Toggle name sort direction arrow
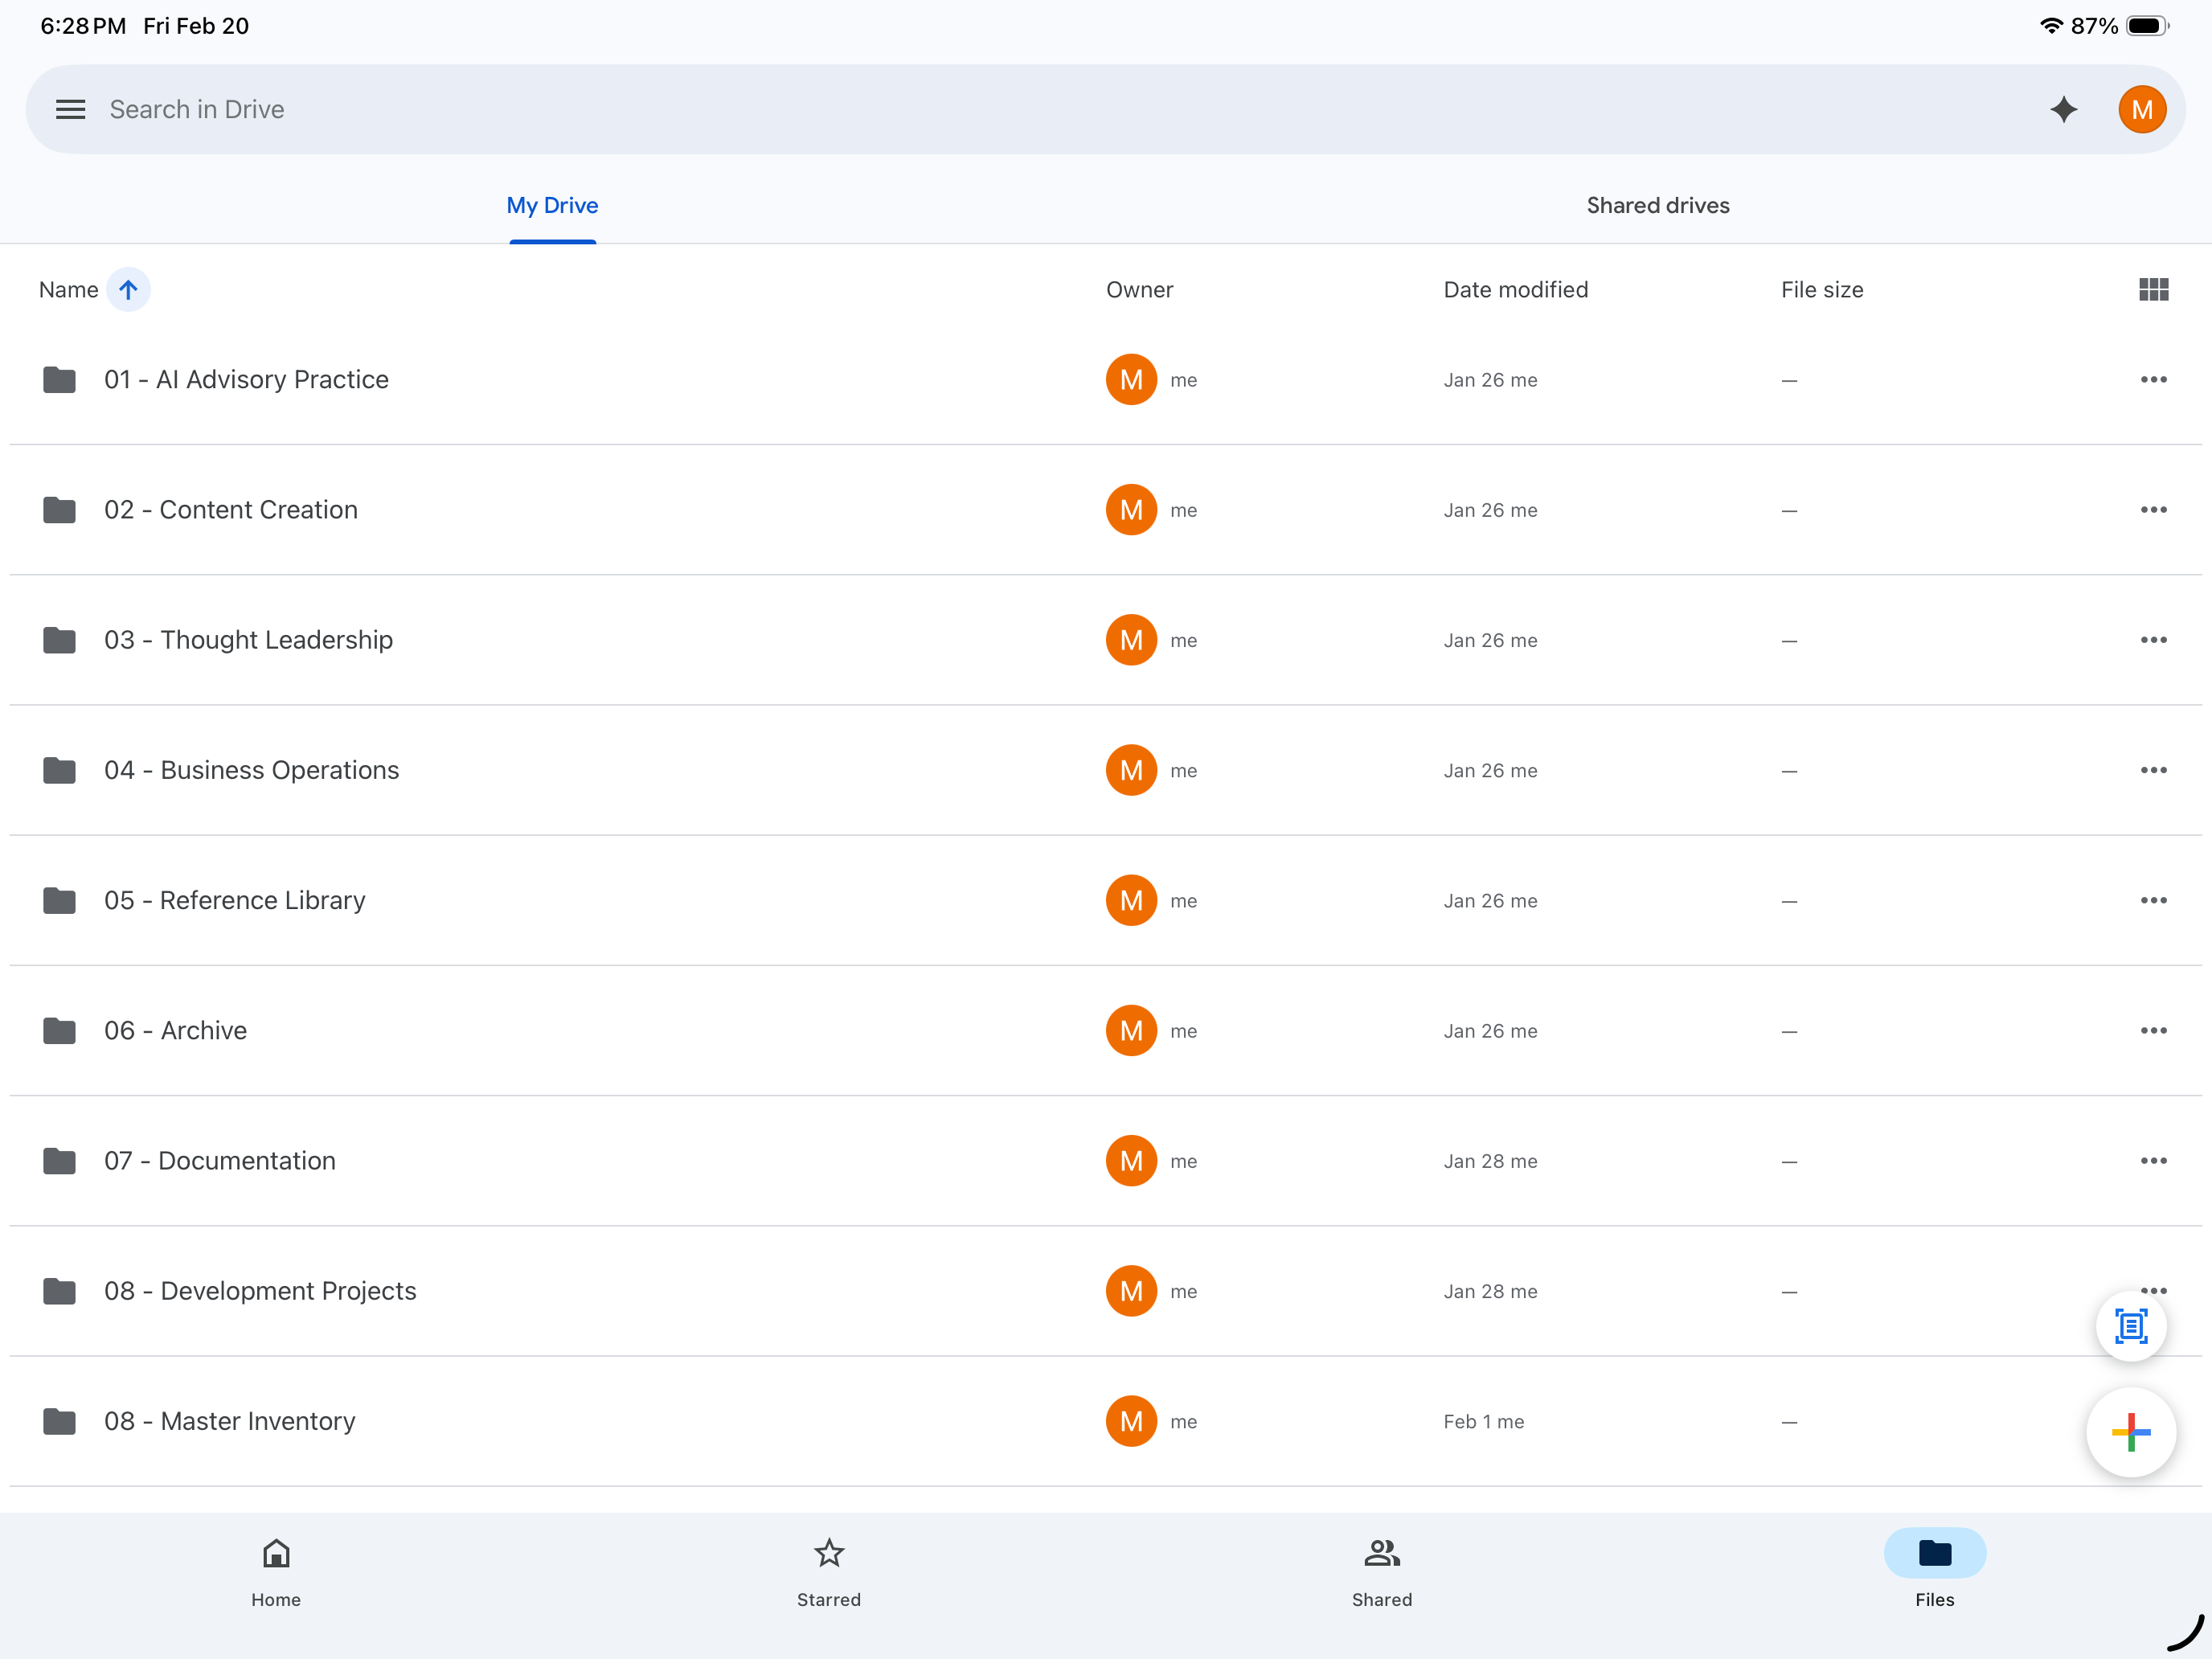Viewport: 2212px width, 1659px height. pyautogui.click(x=128, y=290)
